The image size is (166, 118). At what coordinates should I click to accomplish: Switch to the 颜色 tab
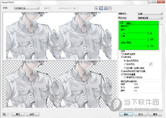click(x=129, y=23)
